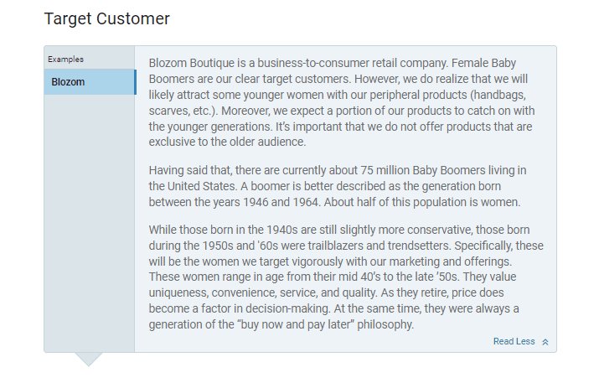Image resolution: width=599 pixels, height=383 pixels.
Task: Click the phrase 'buy now and pay later'
Action: coord(296,324)
